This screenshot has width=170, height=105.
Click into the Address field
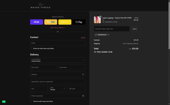(x=58, y=75)
